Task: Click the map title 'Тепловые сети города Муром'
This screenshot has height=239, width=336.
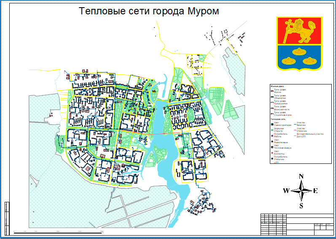Action: click(x=149, y=11)
